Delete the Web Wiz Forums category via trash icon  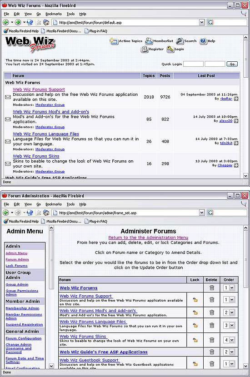212,288
